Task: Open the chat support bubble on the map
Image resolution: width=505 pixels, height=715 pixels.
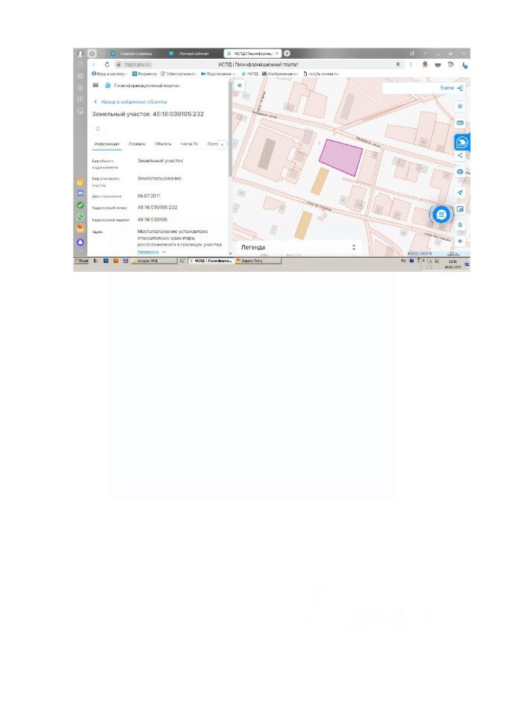Action: [441, 214]
